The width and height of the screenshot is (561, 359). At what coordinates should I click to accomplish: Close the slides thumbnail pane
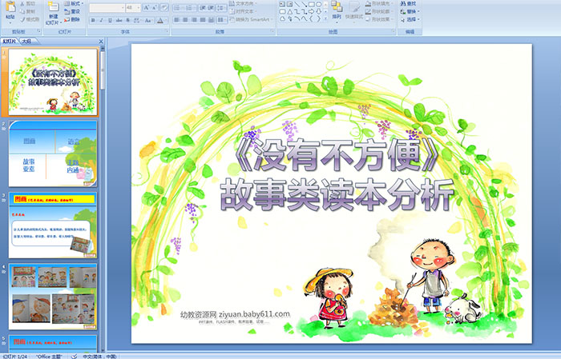pos(101,42)
